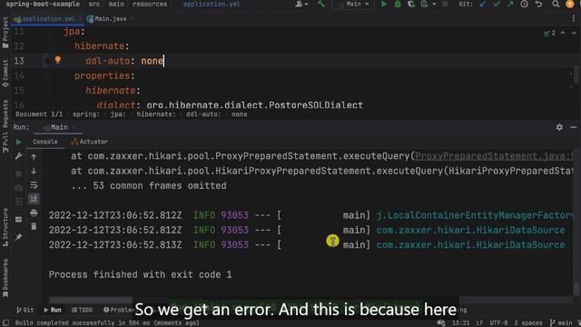Rollback changes with the undo arrow icon
581x327 pixels.
[x=538, y=4]
